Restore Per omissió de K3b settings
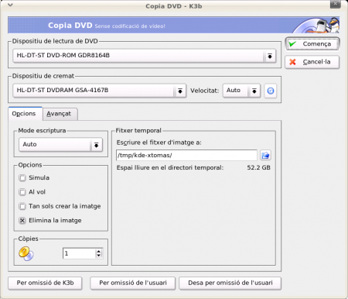The width and height of the screenshot is (348, 299). click(45, 283)
